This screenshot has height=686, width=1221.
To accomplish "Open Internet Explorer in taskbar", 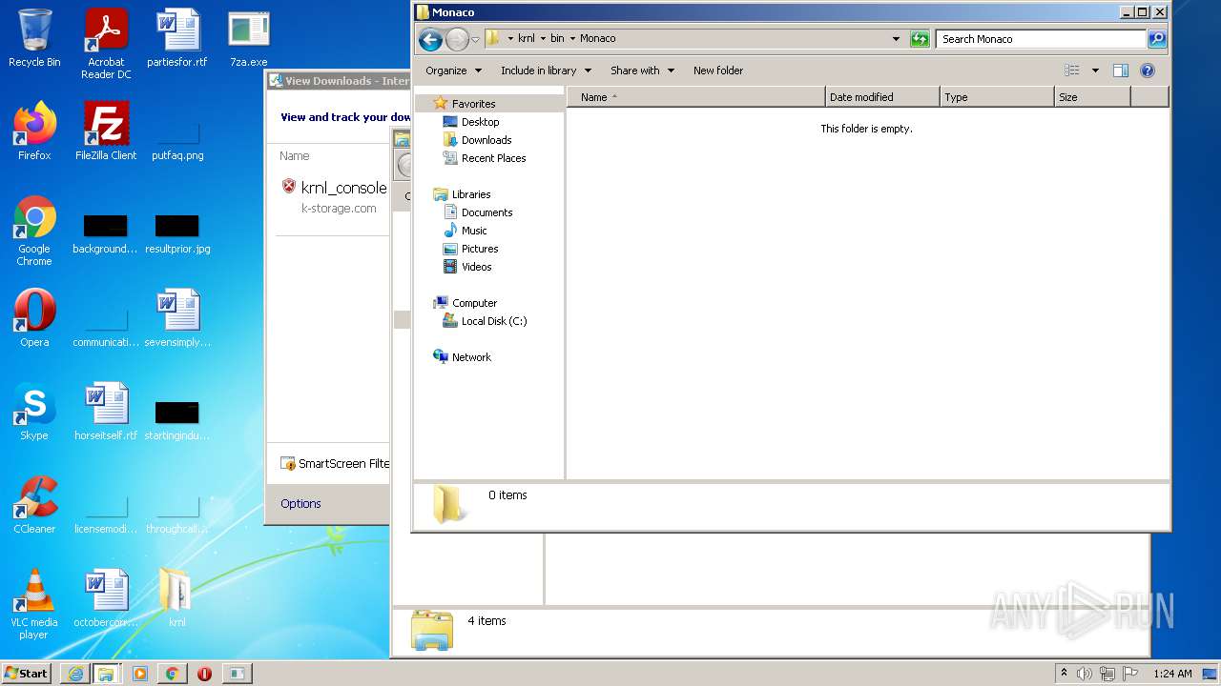I will click(75, 674).
